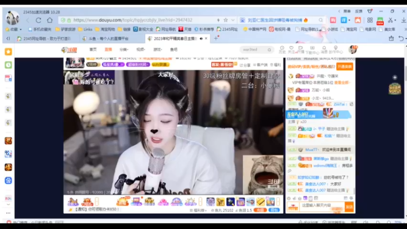This screenshot has height=229, width=407.
Task: Open 影视大全 bookmark
Action: (143, 30)
